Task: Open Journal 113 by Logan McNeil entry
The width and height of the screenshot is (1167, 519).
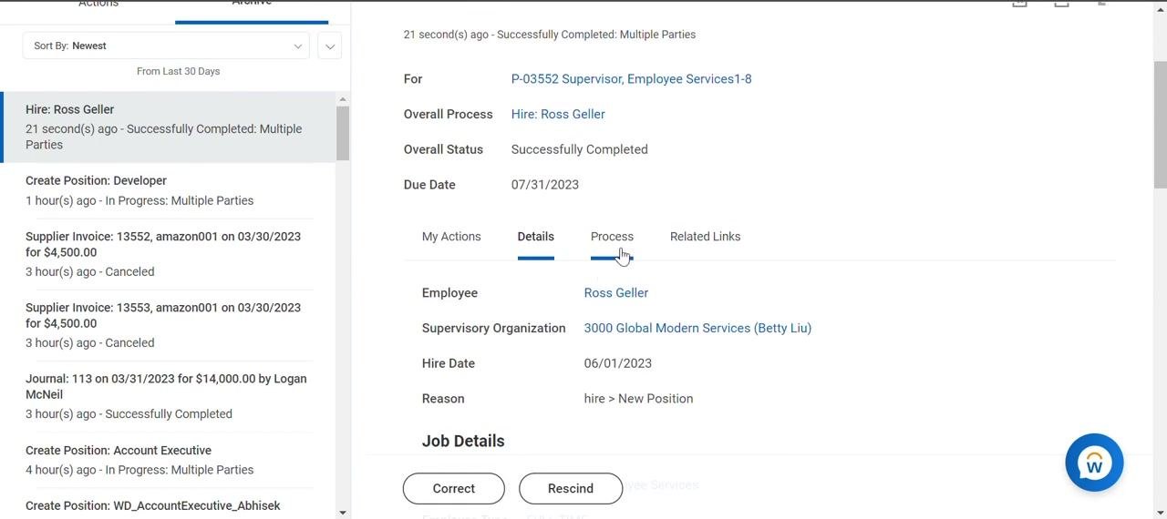Action: click(x=169, y=396)
